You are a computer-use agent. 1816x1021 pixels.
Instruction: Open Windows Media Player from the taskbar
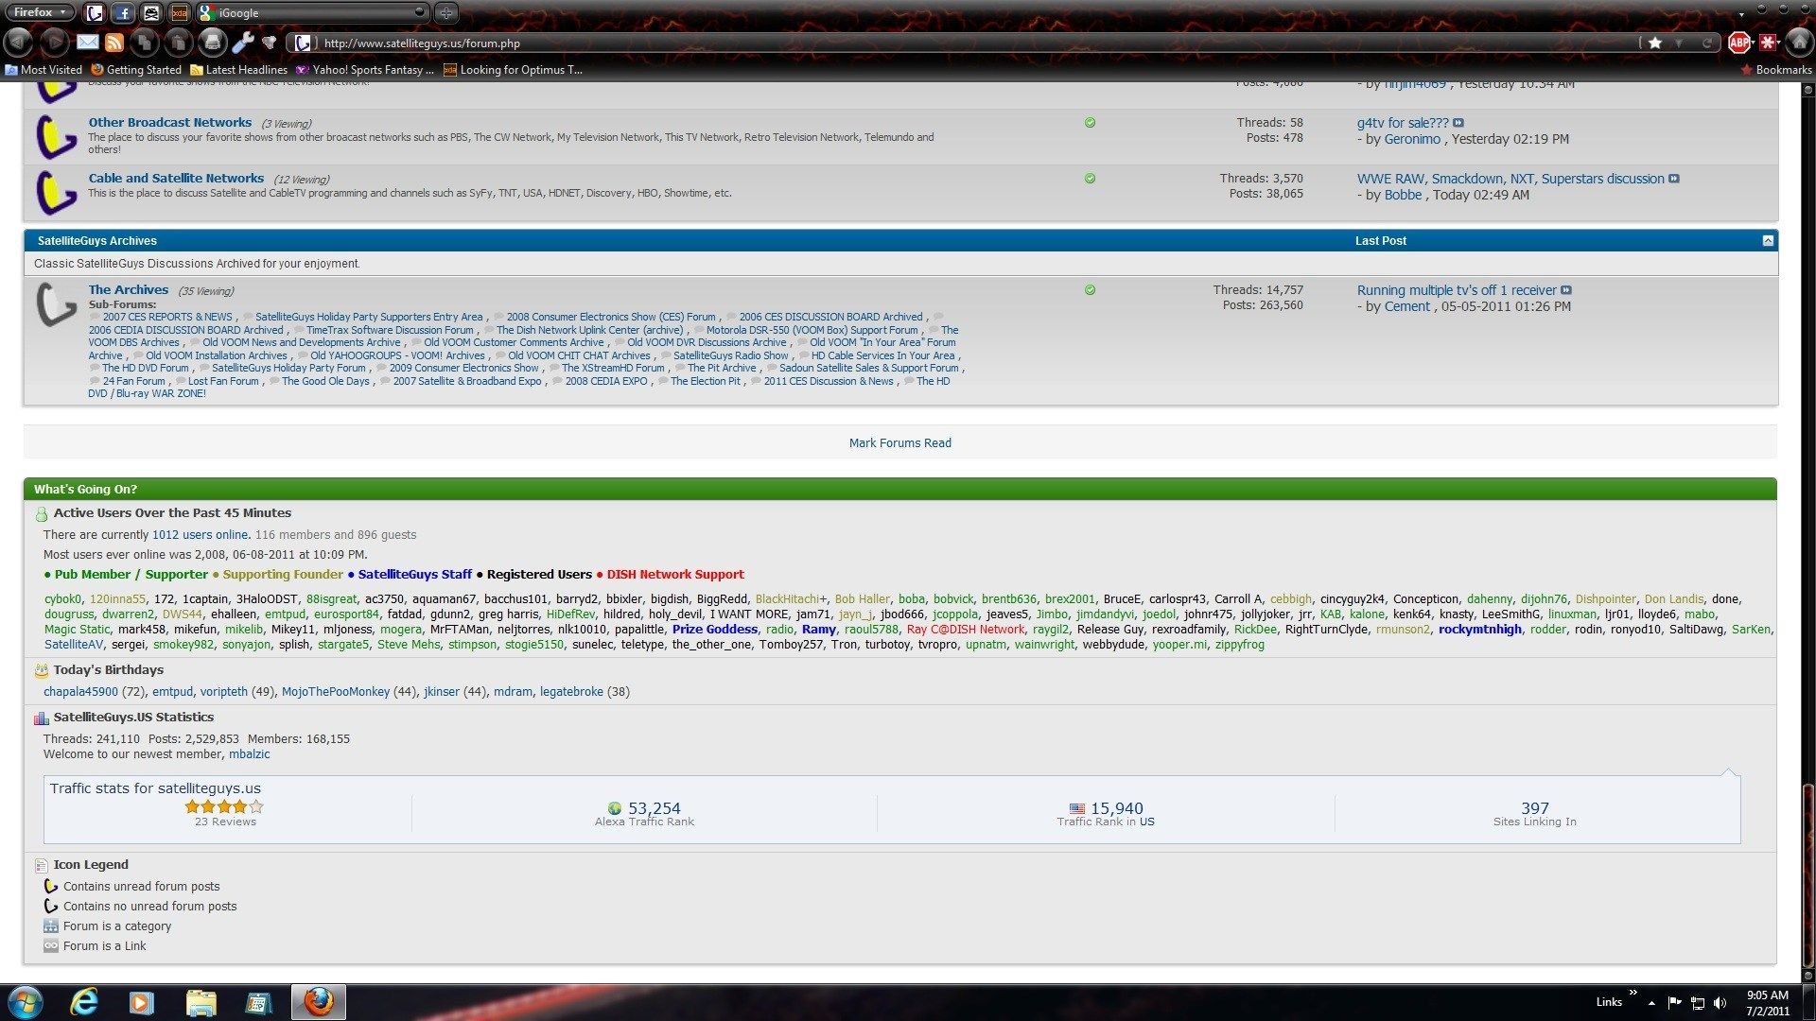[141, 1002]
